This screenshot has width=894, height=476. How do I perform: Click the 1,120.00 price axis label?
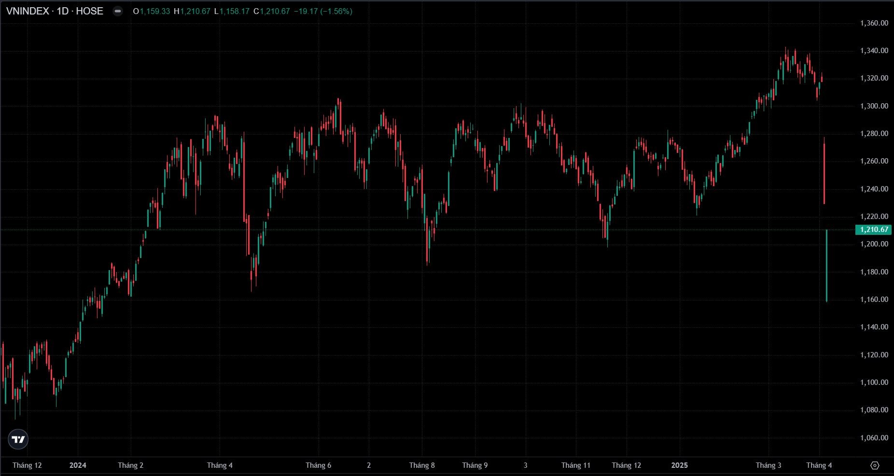874,355
